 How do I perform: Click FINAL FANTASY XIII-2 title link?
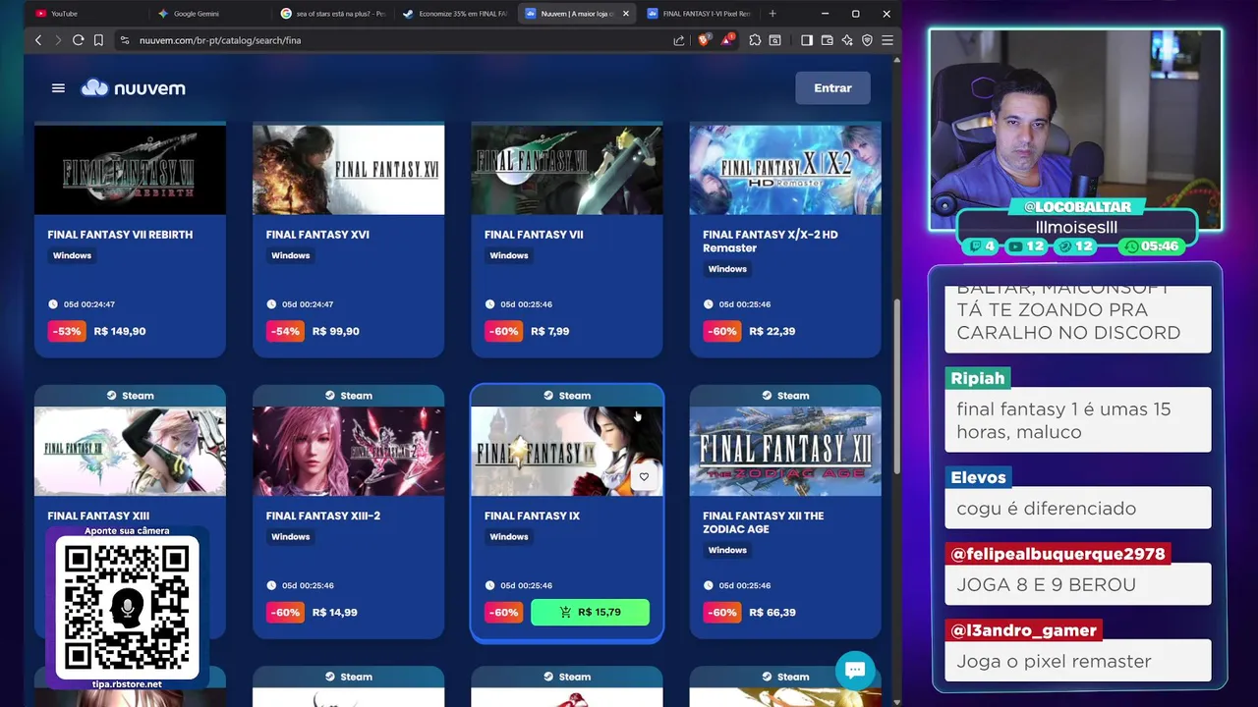(x=322, y=516)
